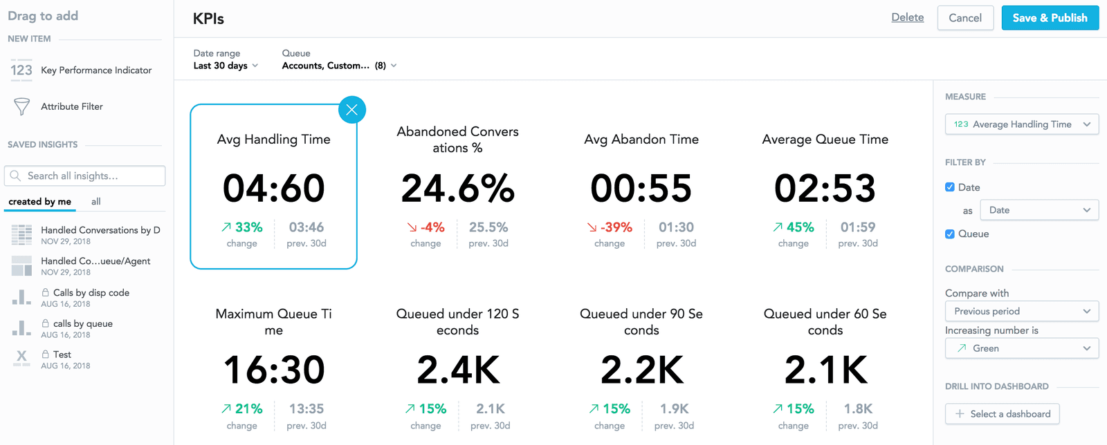
Task: Click the Key Performance Indicator 123 icon
Action: tap(21, 70)
